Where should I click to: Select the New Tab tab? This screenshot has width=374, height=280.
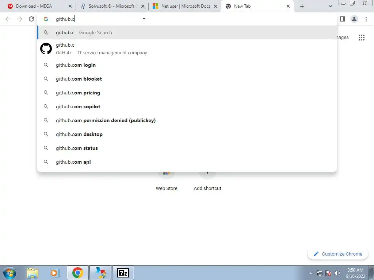257,6
